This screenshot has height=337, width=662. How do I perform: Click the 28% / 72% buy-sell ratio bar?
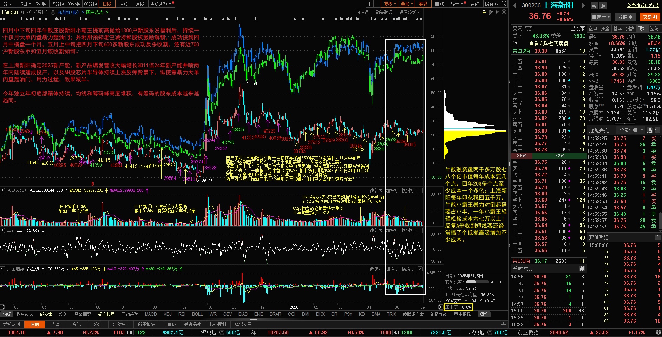pyautogui.click(x=549, y=156)
